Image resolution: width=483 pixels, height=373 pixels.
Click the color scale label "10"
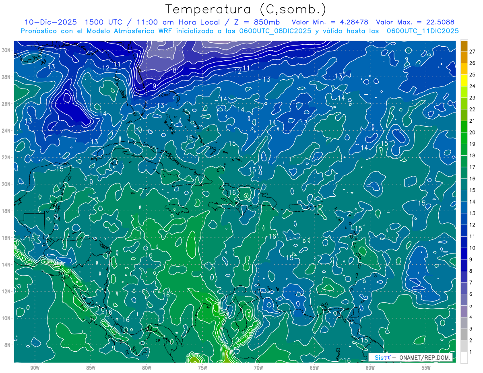tap(472, 248)
